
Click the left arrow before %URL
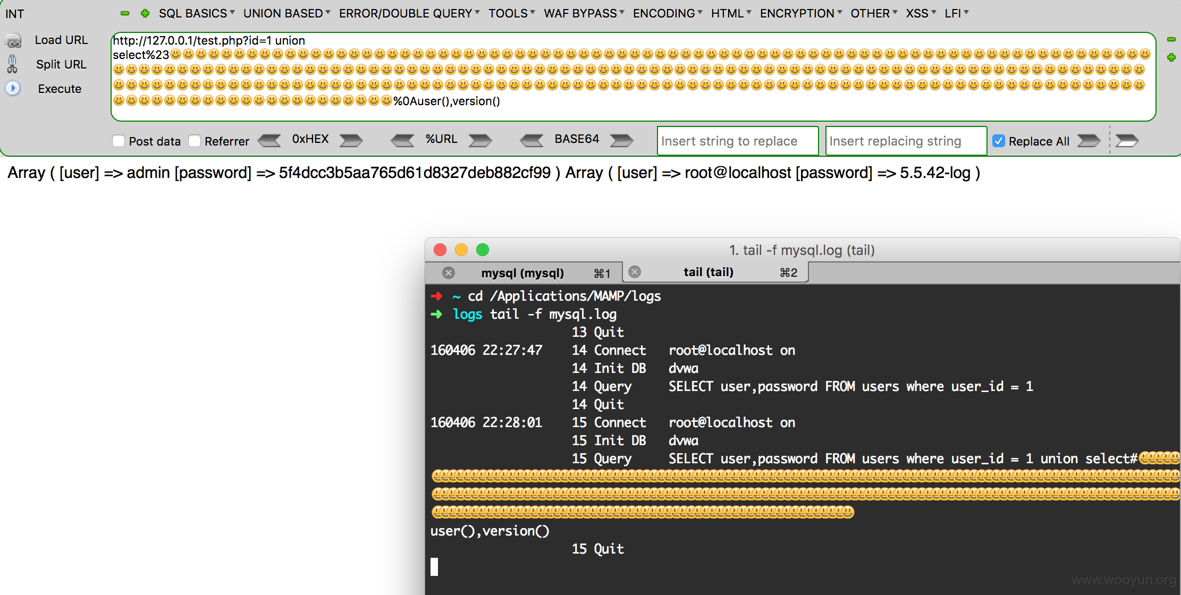402,140
